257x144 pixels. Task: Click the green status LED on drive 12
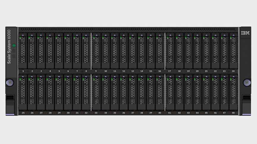pyautogui.click(x=121, y=38)
